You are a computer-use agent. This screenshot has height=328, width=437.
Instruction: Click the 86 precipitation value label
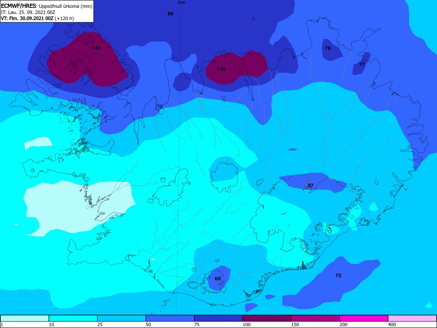coord(170,14)
